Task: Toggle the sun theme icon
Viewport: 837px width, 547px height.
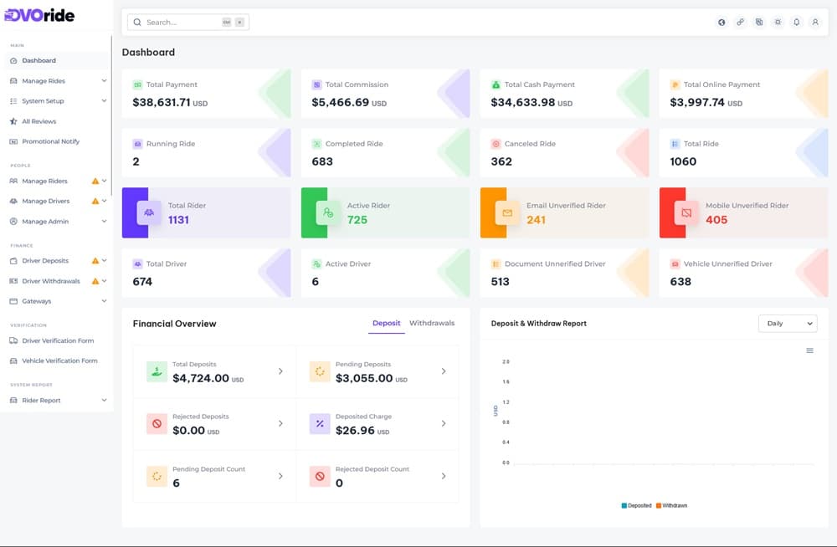Action: coord(778,23)
